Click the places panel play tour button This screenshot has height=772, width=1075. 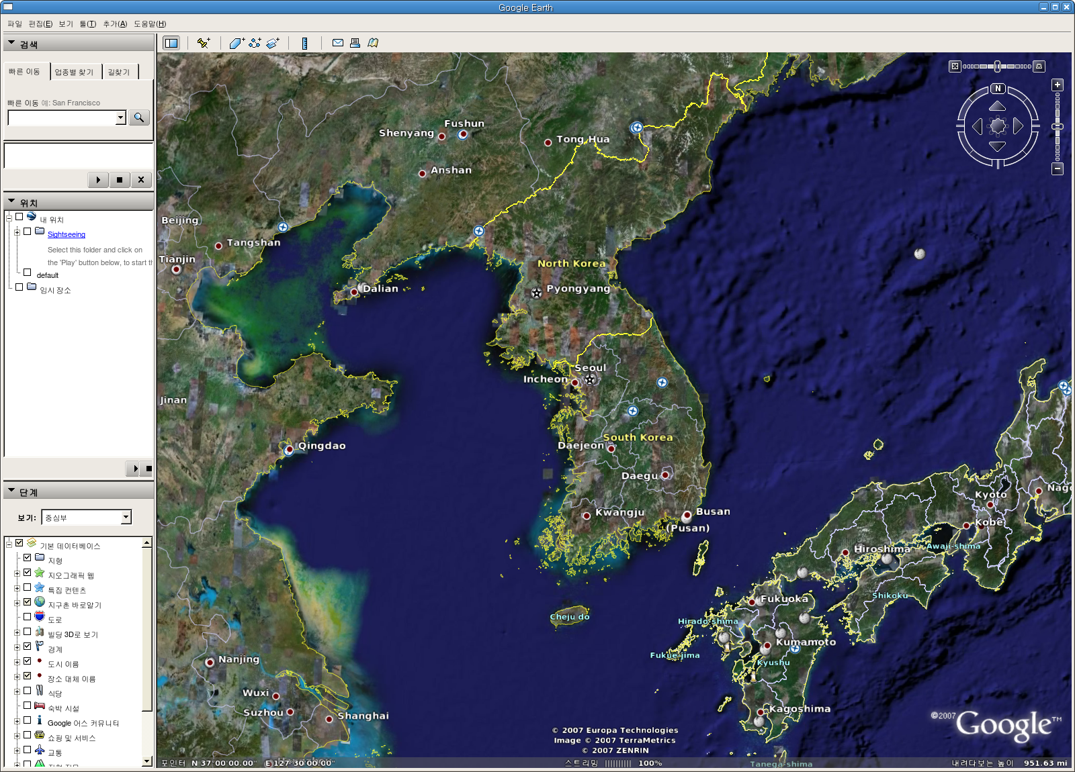(x=134, y=469)
